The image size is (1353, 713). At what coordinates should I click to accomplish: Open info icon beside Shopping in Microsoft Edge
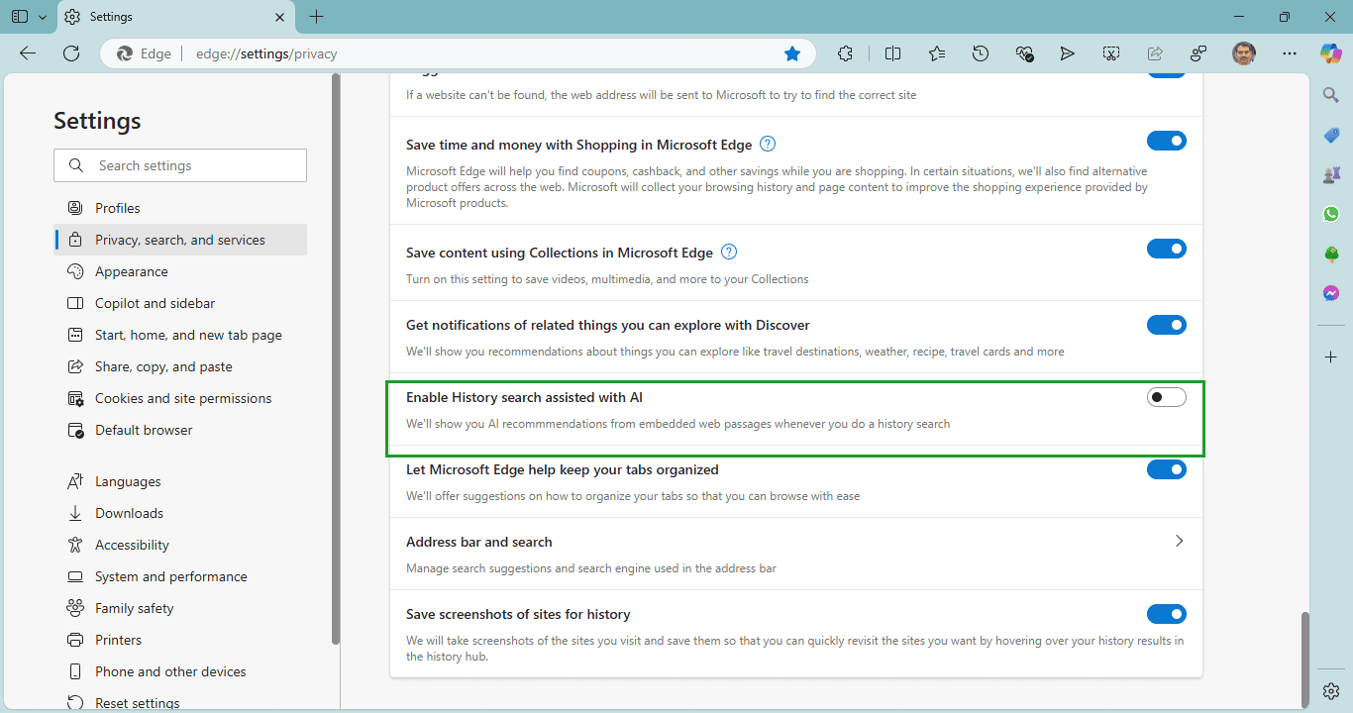coord(768,144)
